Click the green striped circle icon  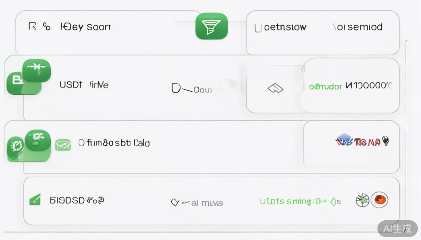(362, 200)
